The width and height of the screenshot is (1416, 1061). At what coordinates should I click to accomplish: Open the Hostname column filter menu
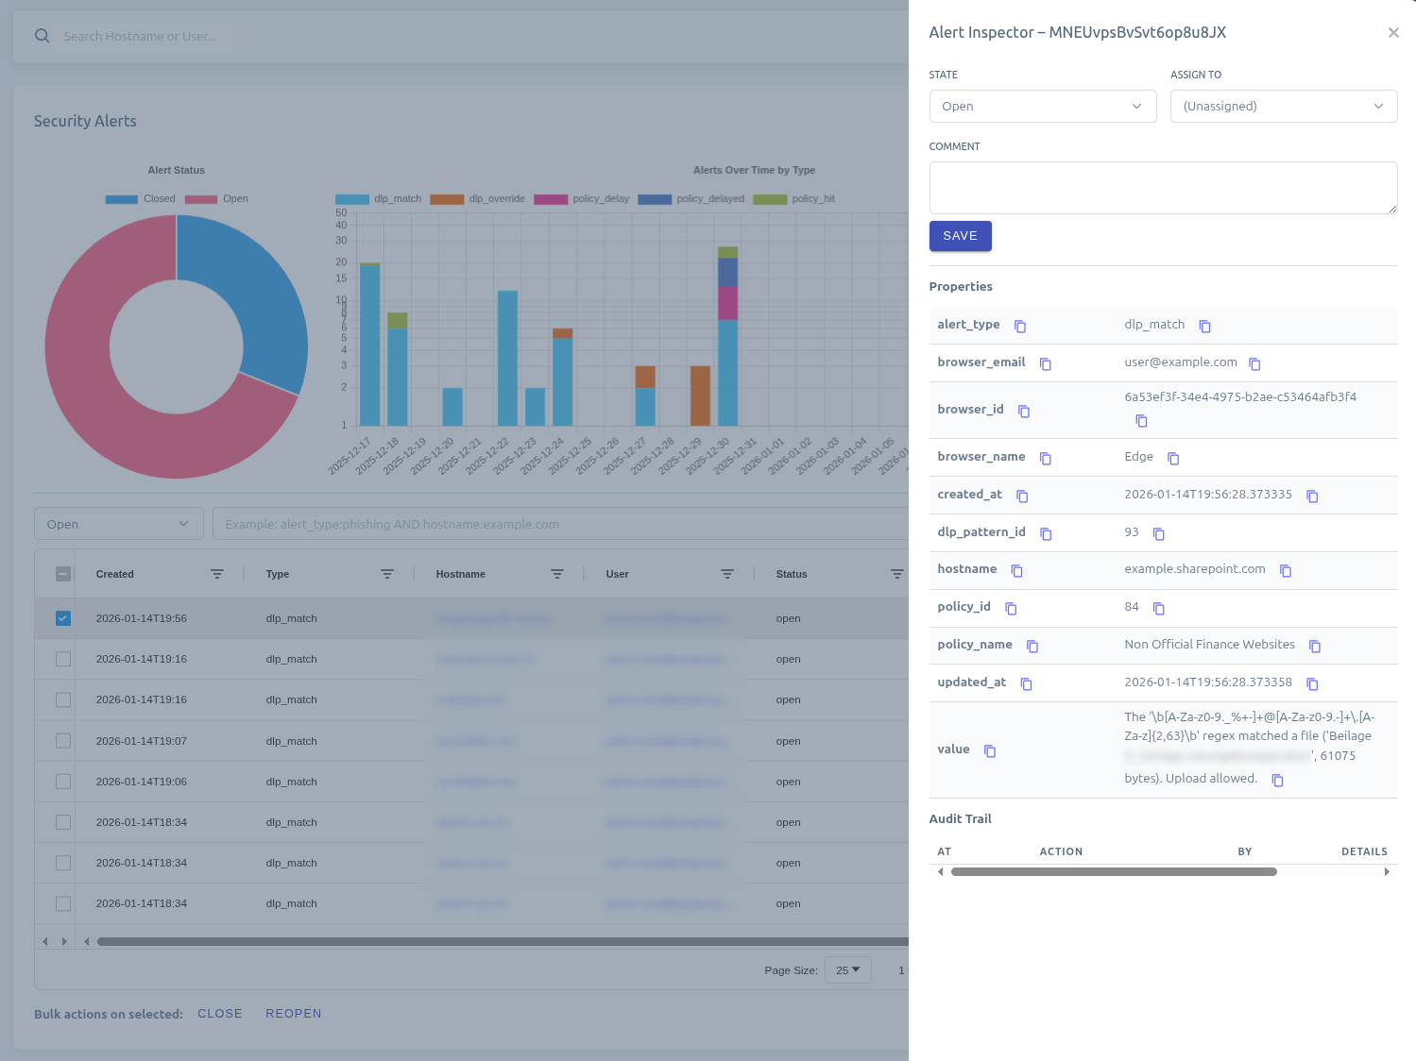click(x=557, y=574)
